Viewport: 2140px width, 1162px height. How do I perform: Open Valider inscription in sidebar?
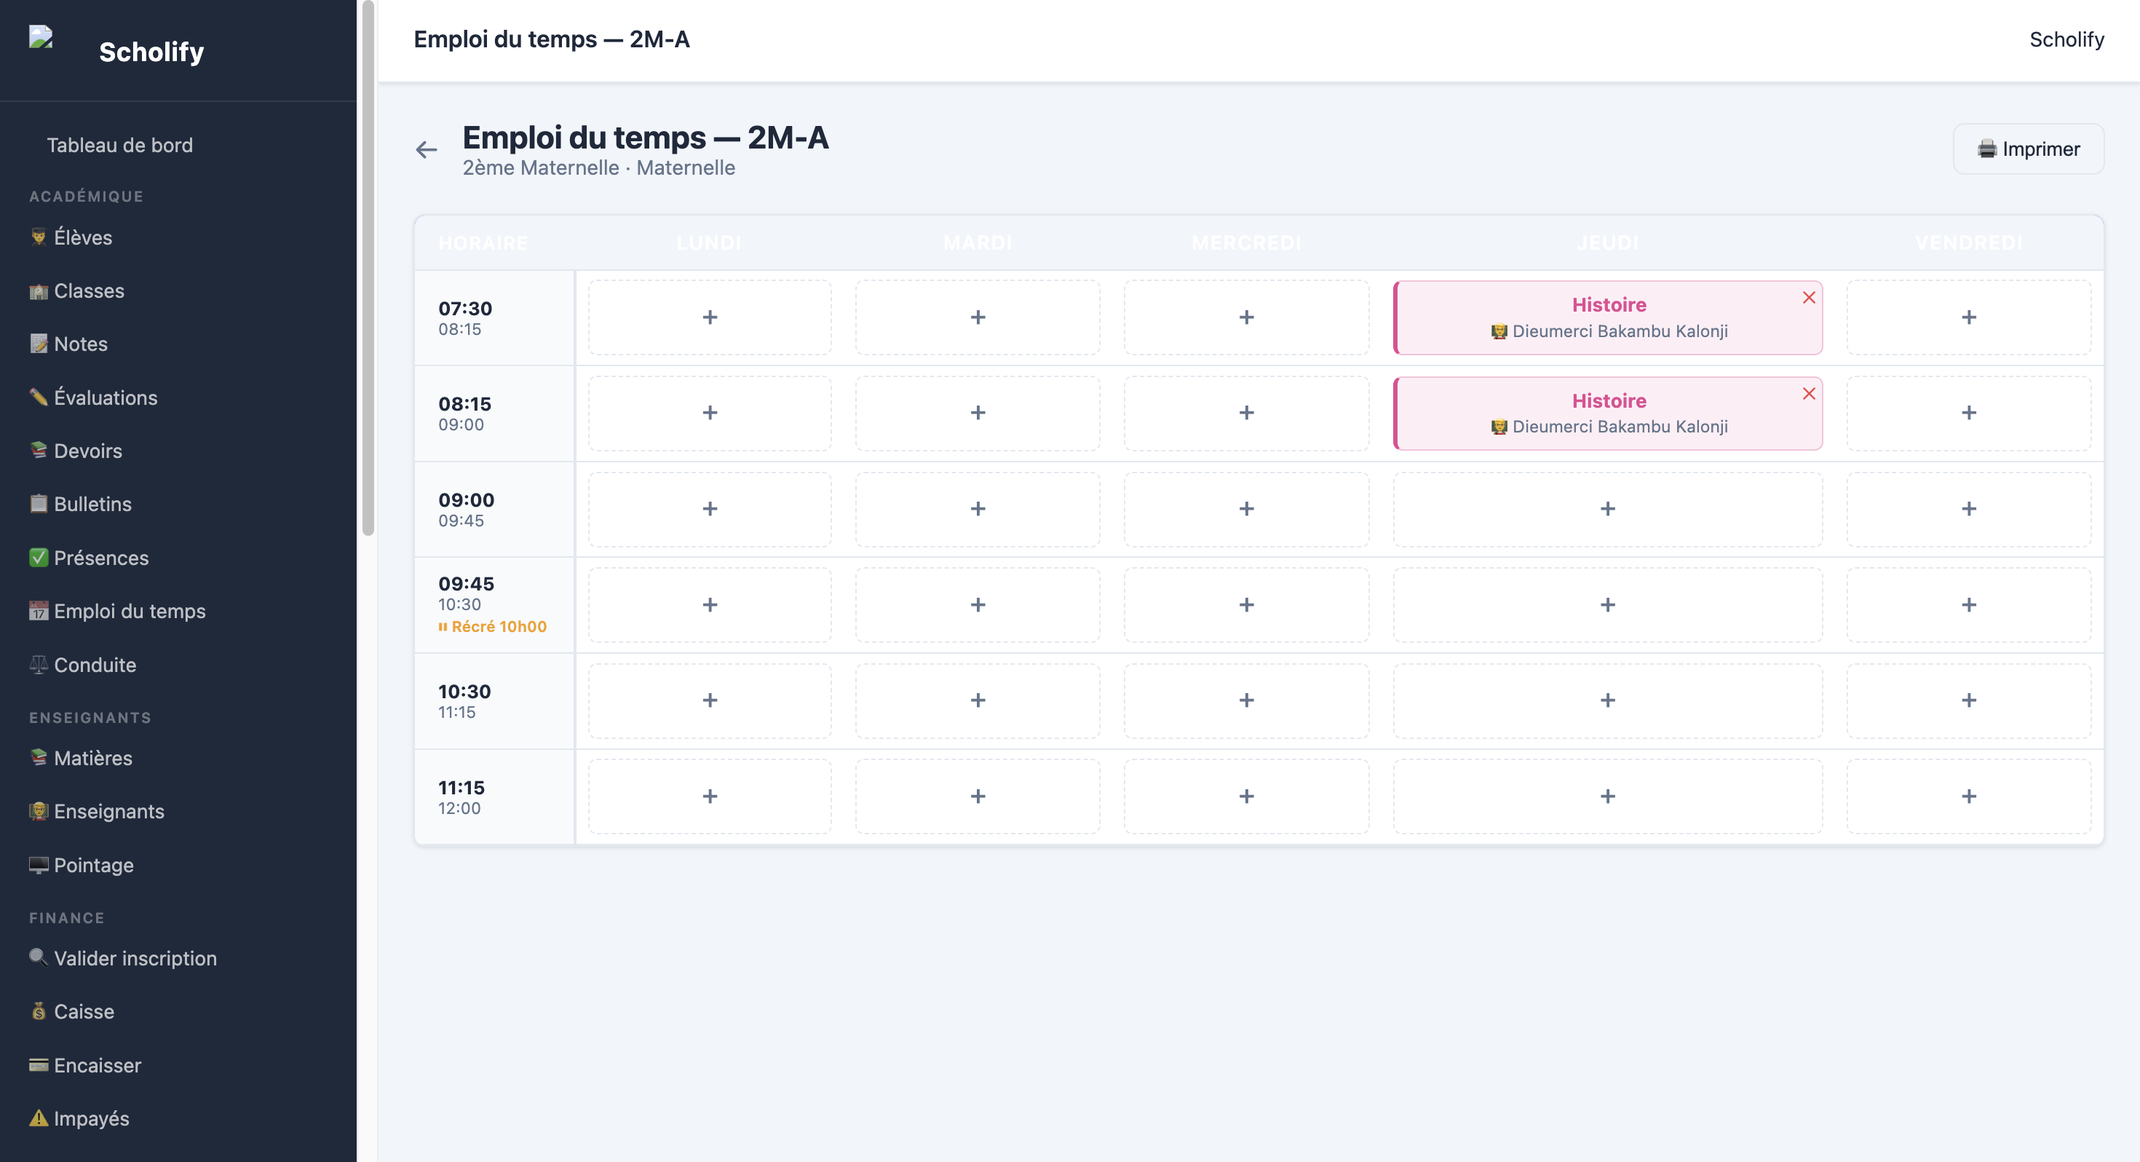123,958
